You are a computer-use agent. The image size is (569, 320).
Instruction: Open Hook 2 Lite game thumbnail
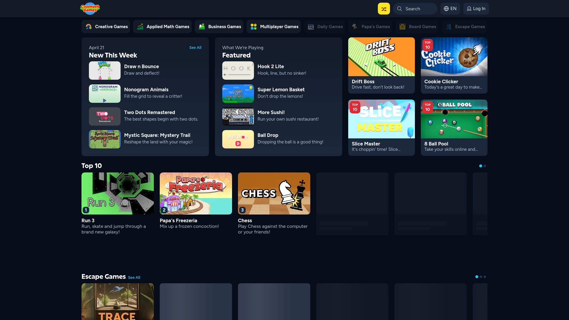click(x=238, y=71)
